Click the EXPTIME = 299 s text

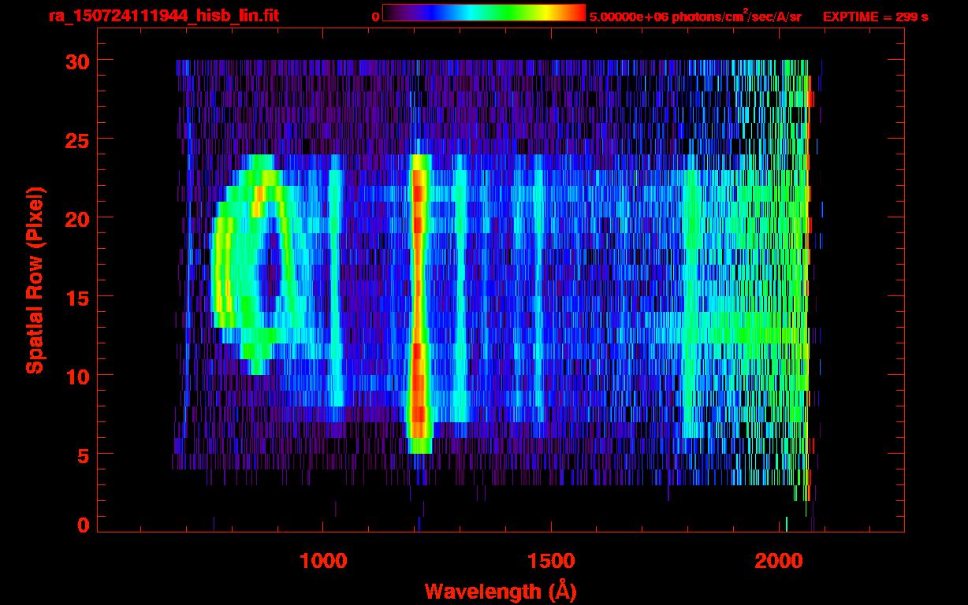click(x=875, y=17)
